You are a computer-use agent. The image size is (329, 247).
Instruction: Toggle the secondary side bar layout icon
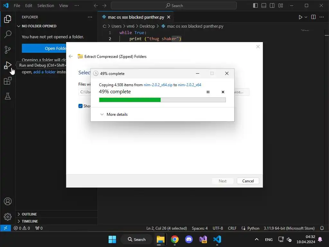pos(272,5)
